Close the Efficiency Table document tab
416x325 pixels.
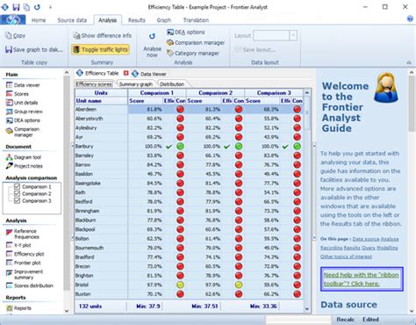pyautogui.click(x=126, y=73)
